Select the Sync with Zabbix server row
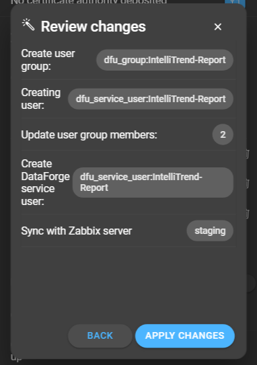This screenshot has height=365, width=257. click(x=128, y=231)
